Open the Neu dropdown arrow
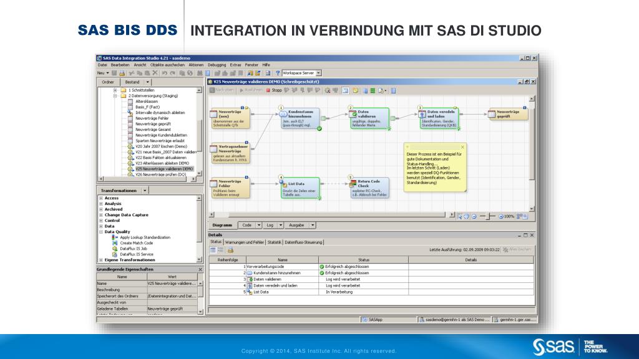The image size is (639, 359). tap(107, 74)
